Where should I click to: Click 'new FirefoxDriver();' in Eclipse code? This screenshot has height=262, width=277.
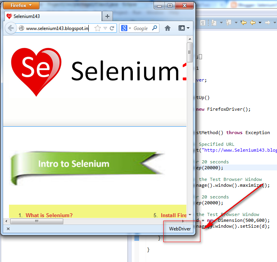click(x=223, y=109)
